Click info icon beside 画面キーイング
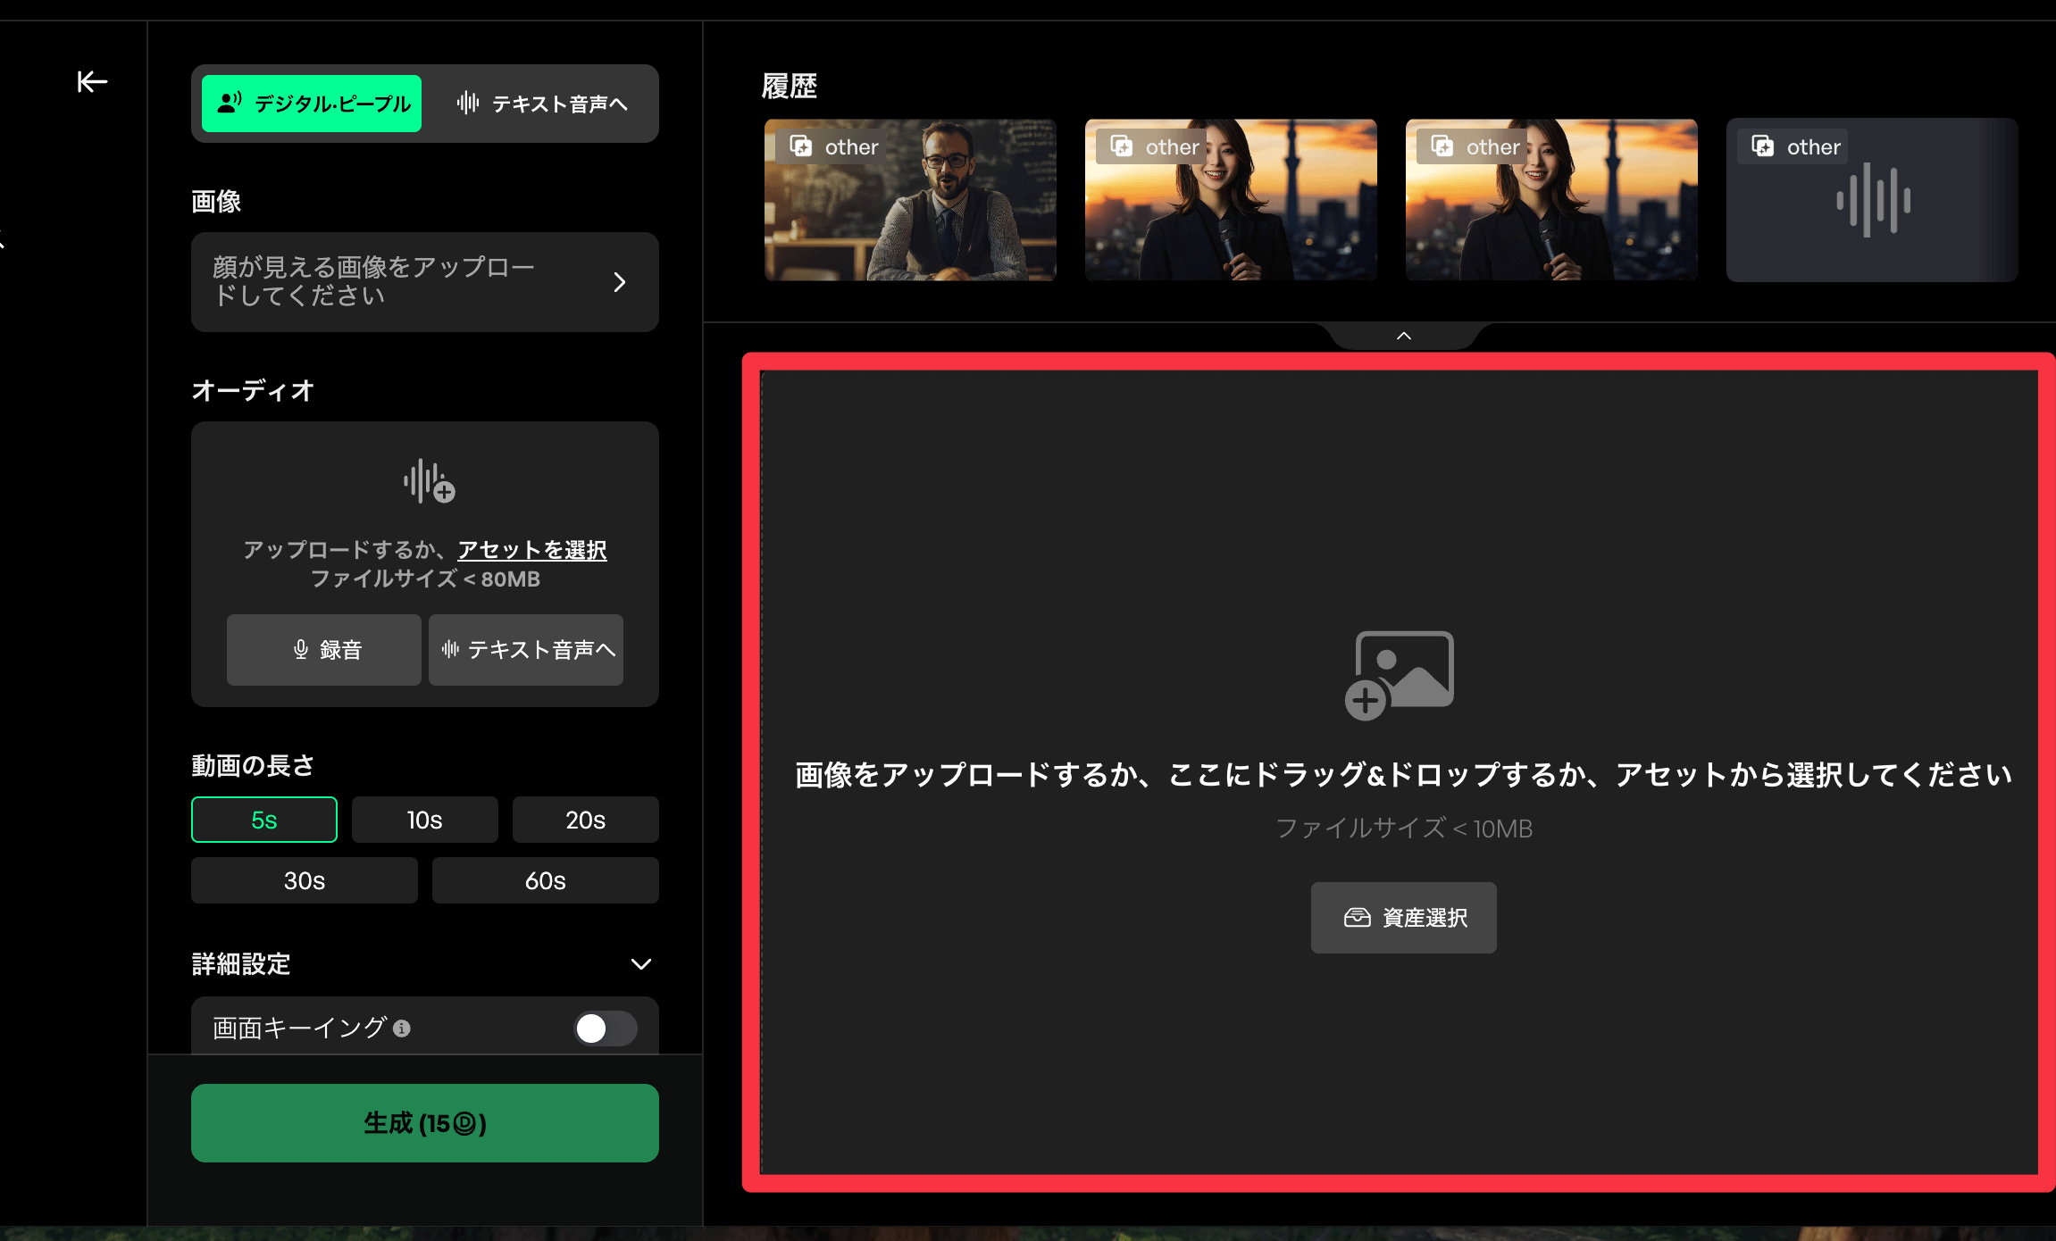Viewport: 2056px width, 1241px height. 402,1029
